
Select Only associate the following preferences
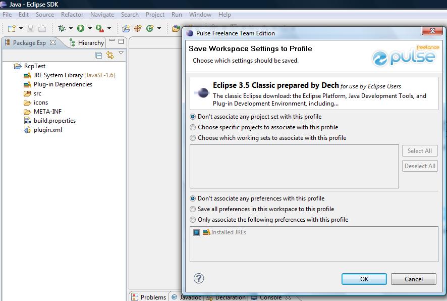point(193,220)
